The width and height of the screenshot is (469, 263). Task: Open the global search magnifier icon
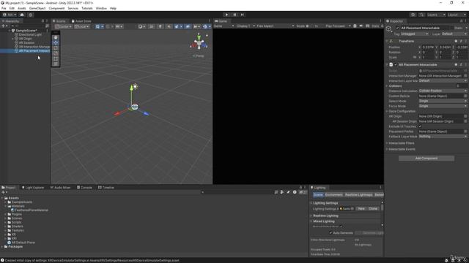coord(421,15)
